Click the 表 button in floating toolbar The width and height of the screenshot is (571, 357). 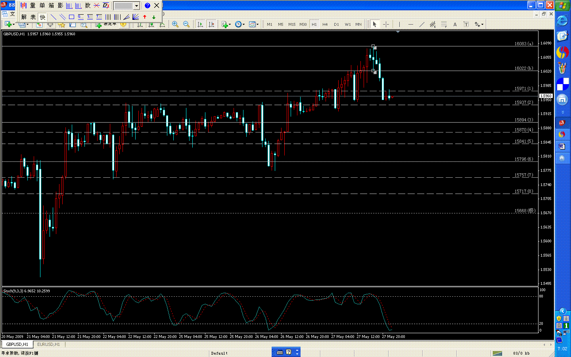33,17
